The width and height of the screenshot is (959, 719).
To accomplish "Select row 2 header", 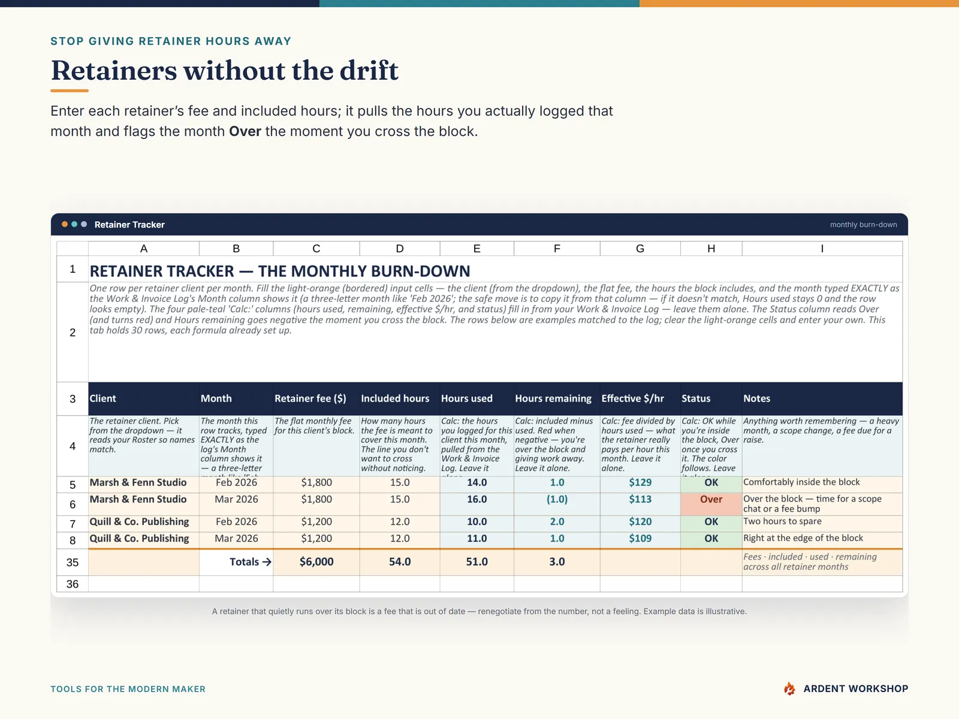I will 73,332.
